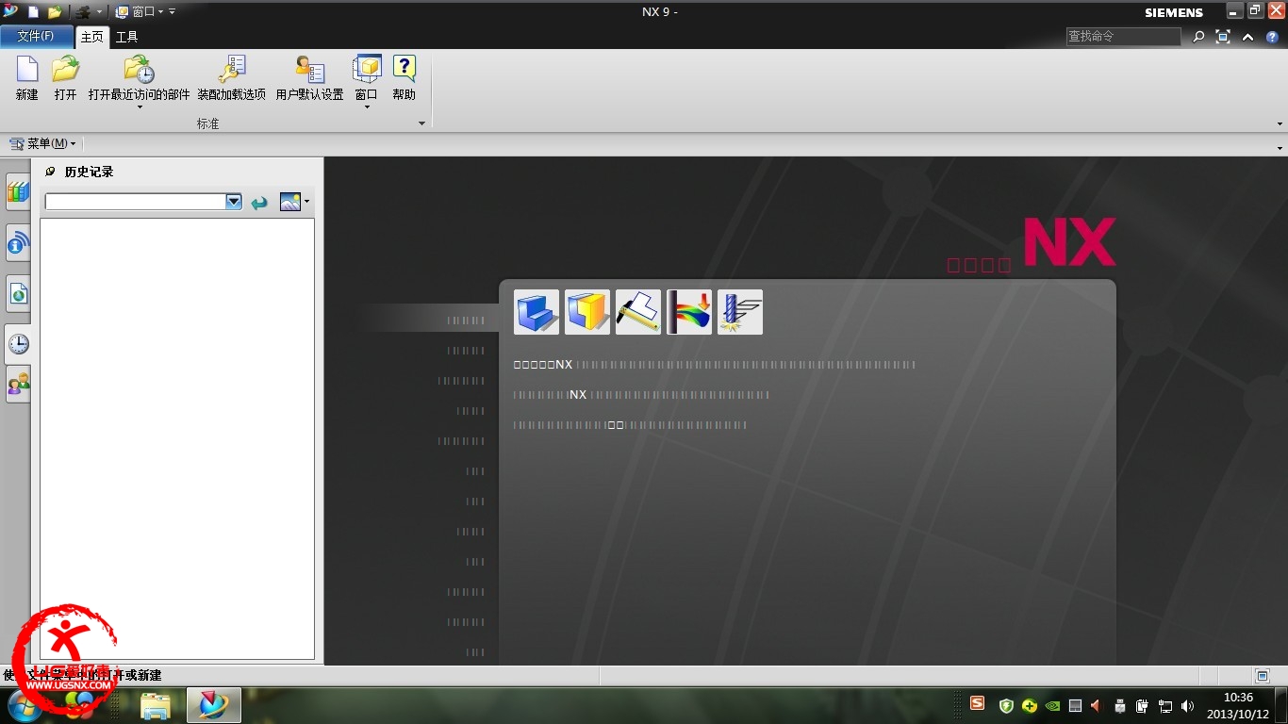Select the History clock sidebar tab
Screen dimensions: 1288x724
click(18, 344)
